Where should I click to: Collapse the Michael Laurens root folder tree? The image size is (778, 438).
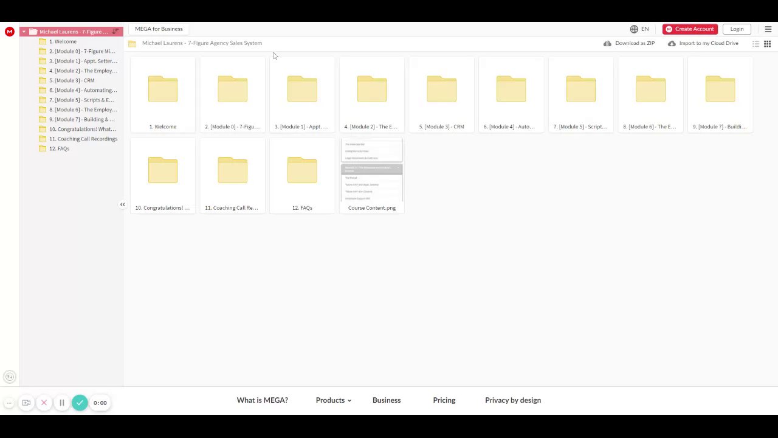pos(24,32)
